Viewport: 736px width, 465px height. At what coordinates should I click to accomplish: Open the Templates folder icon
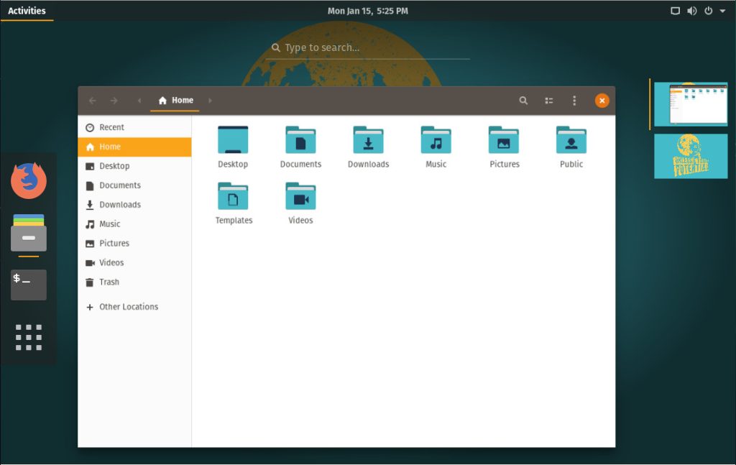point(233,196)
